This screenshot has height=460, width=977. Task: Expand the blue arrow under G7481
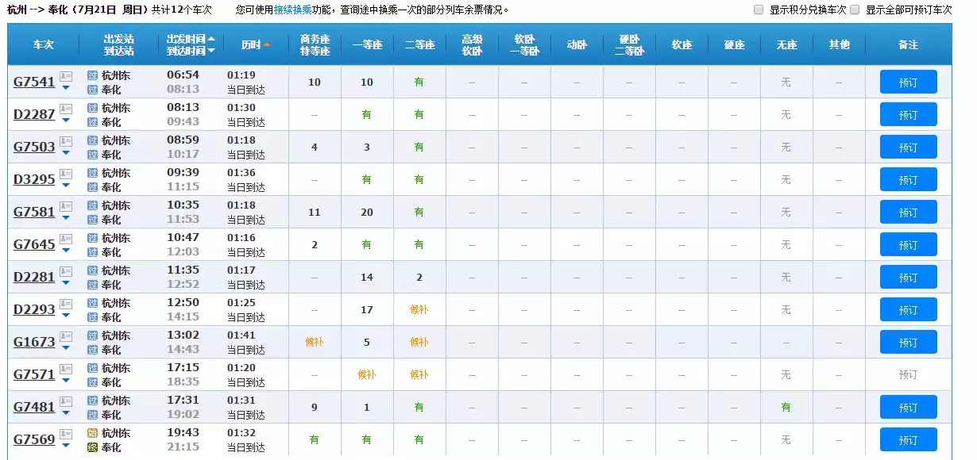(x=66, y=414)
